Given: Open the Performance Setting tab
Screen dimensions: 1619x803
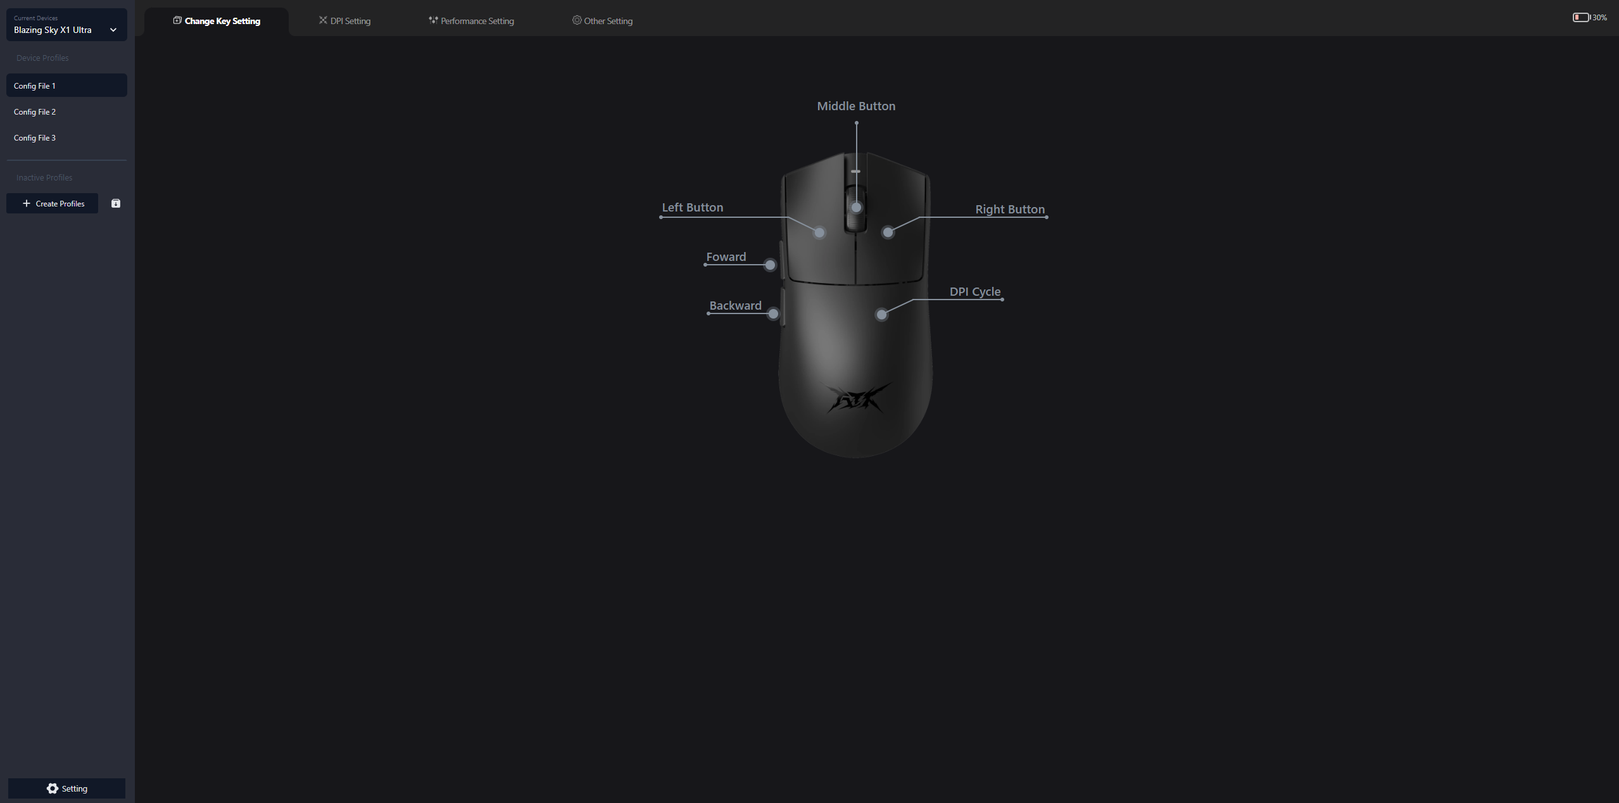Looking at the screenshot, I should point(471,21).
